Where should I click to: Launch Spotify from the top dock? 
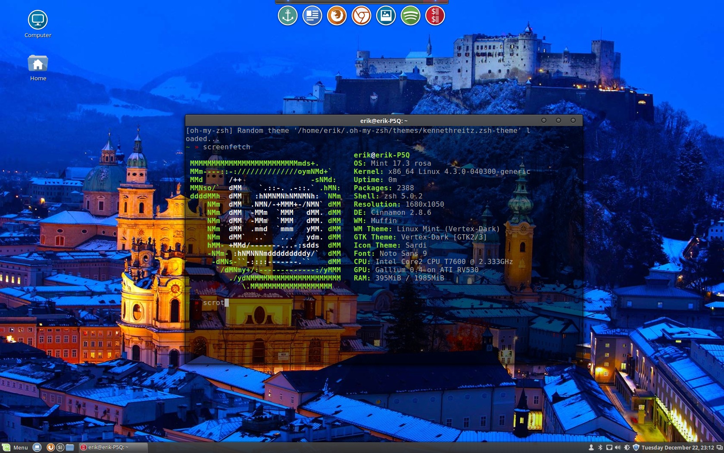tap(410, 16)
